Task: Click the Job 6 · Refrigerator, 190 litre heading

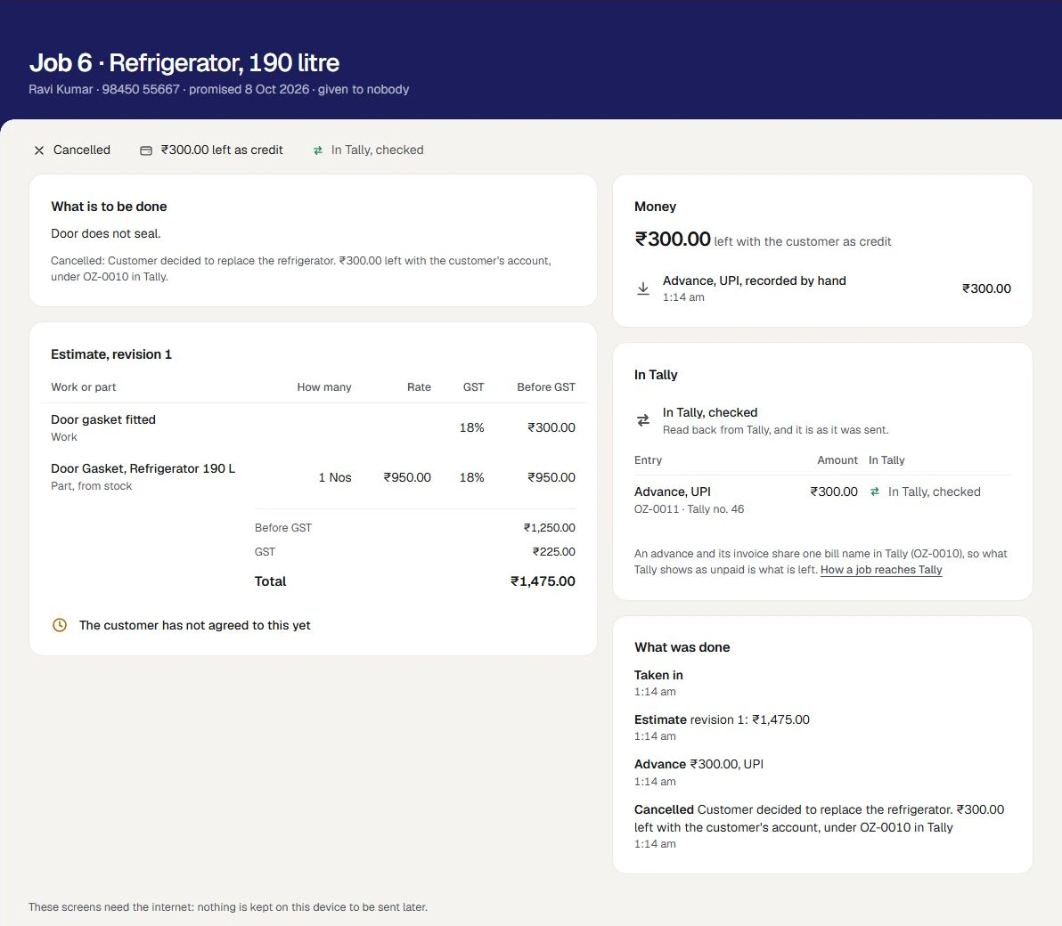Action: coord(184,63)
